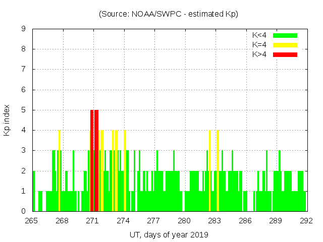Select the K<4 legend label text
Viewport: 323px width, 242px height.
click(x=259, y=35)
